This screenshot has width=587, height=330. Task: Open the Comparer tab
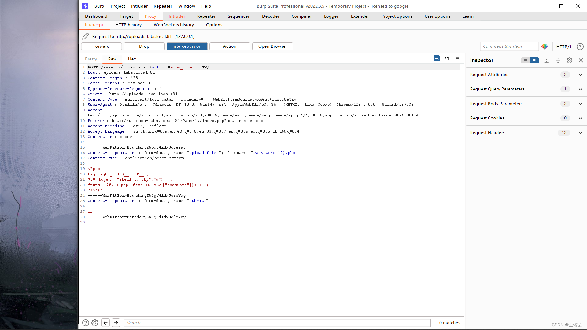(301, 16)
